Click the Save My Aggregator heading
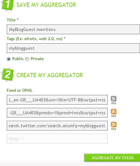Image resolution: width=140 pixels, height=166 pixels. pos(46,5)
